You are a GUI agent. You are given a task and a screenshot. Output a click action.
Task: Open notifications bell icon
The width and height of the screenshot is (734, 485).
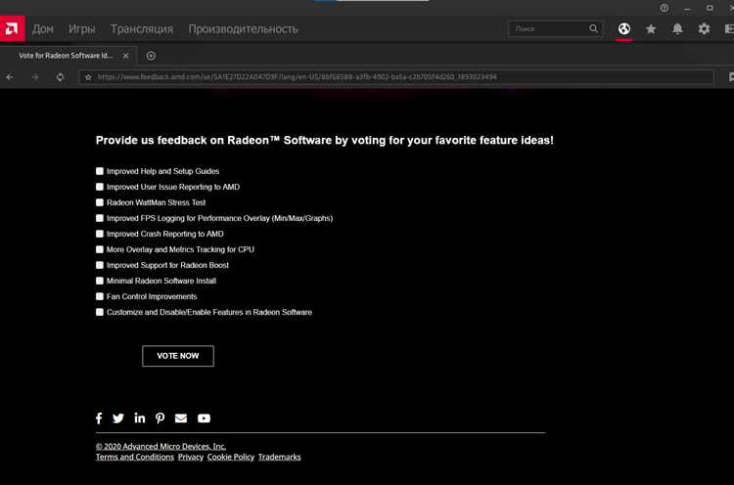(x=677, y=29)
